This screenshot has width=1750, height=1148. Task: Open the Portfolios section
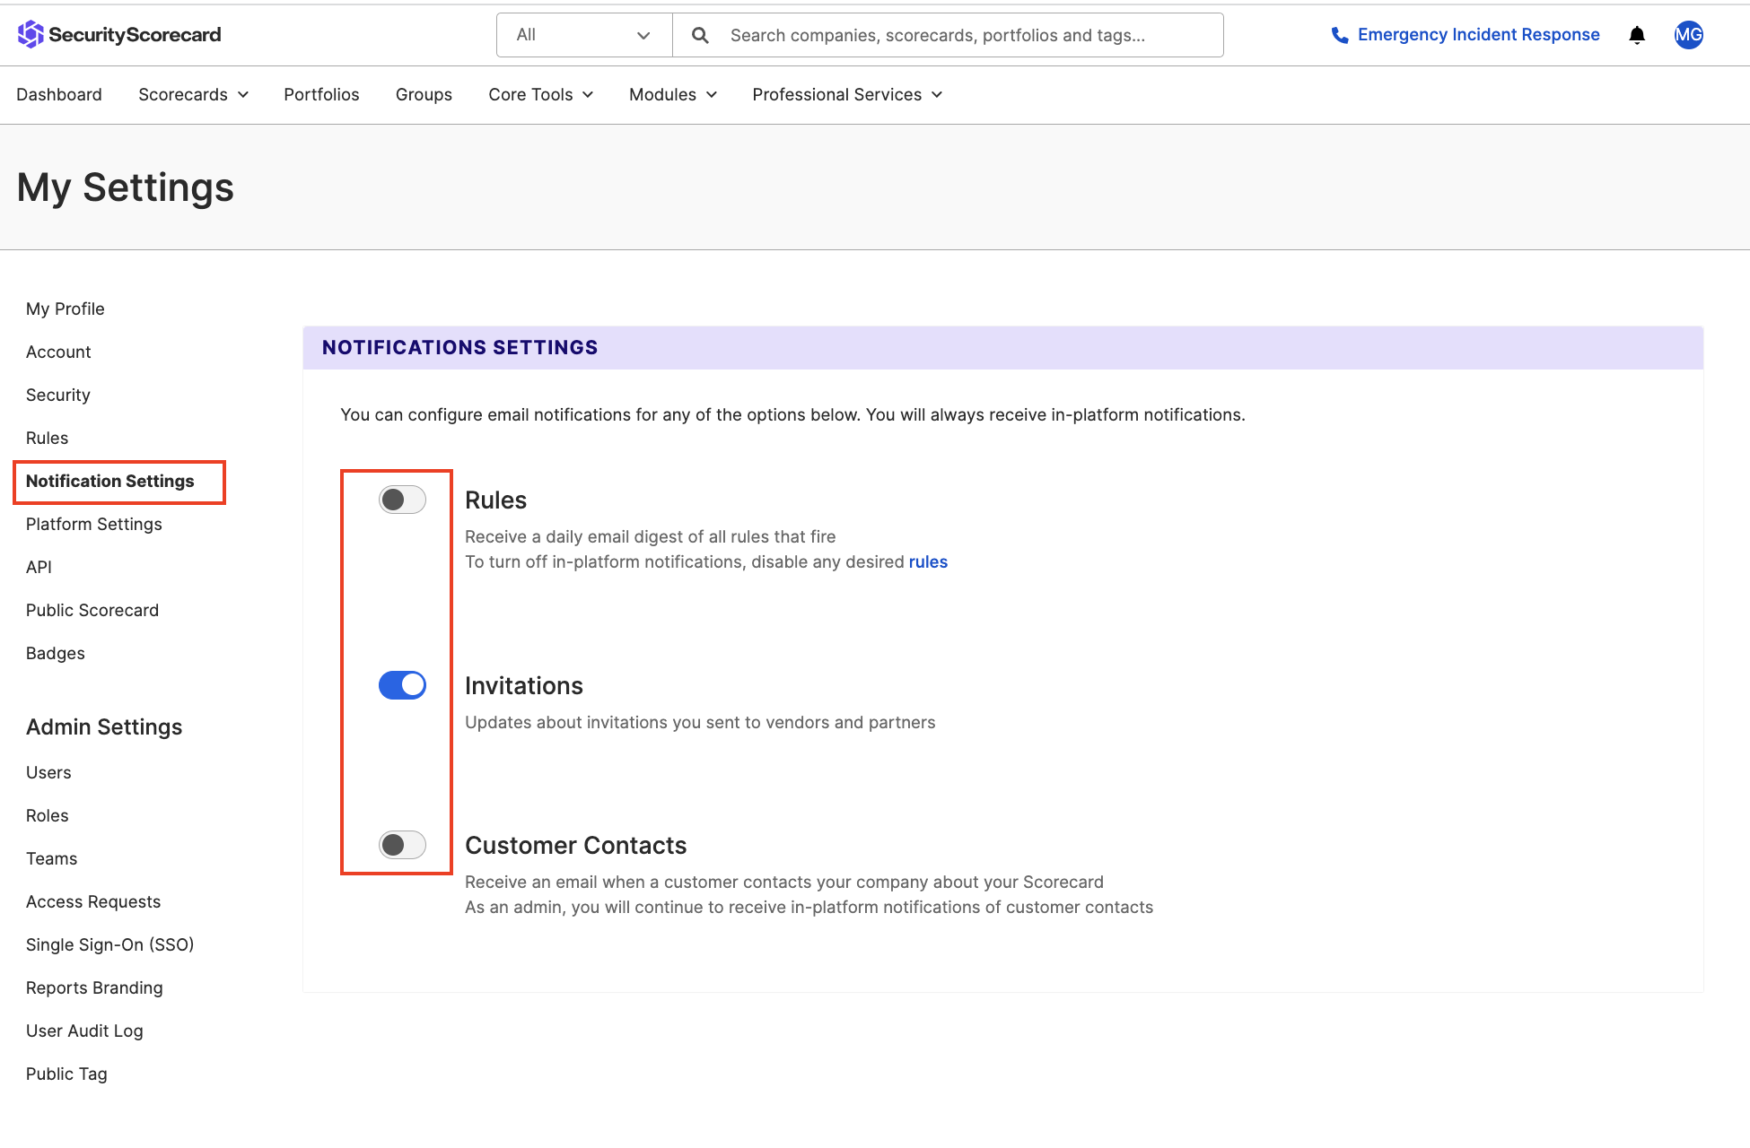pos(320,94)
